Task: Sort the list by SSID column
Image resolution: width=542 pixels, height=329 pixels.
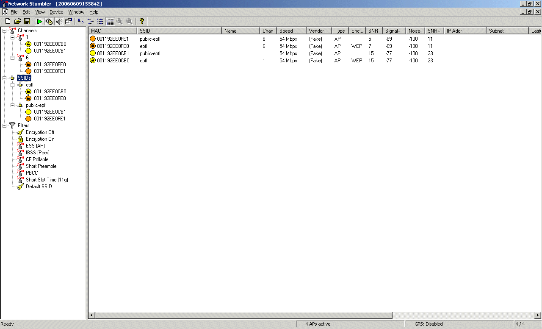Action: coord(179,31)
